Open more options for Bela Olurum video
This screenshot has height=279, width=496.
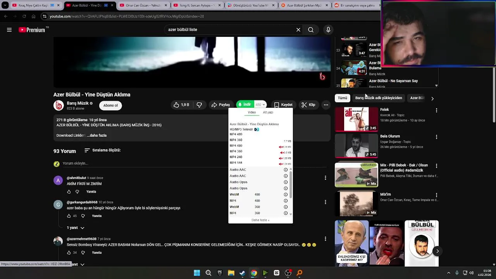coord(436,137)
